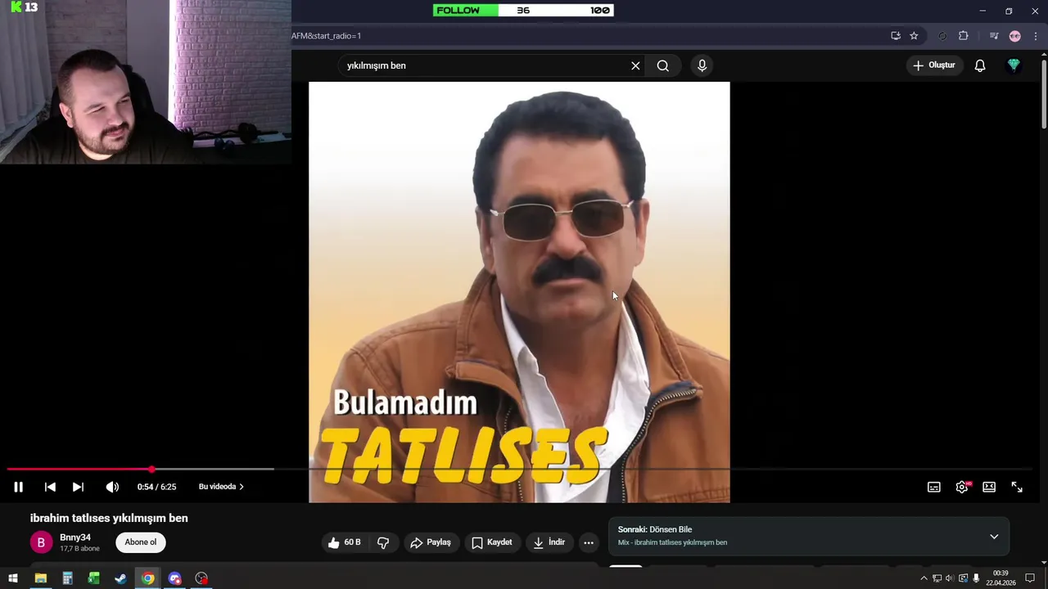Download the video with İndir
The height and width of the screenshot is (589, 1048).
click(x=549, y=542)
